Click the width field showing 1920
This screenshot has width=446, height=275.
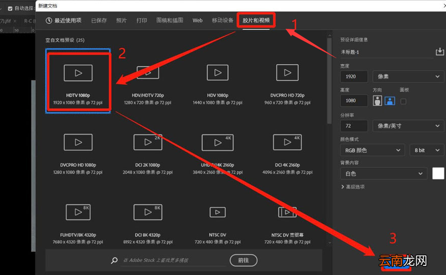click(354, 76)
